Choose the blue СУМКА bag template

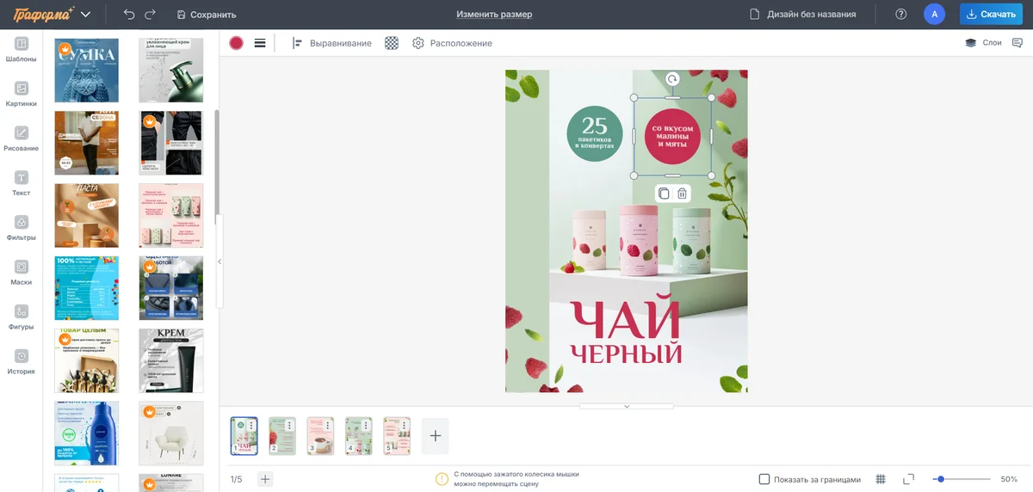tap(87, 71)
